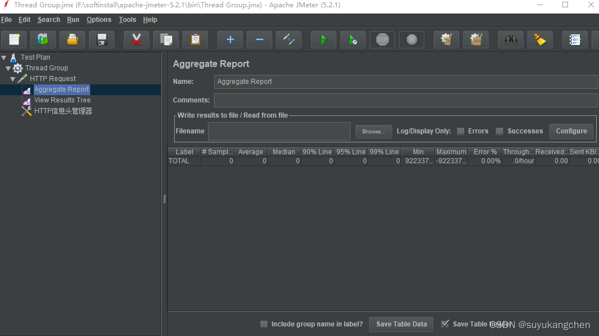Collapse the HTTP Request tree node

tap(12, 79)
